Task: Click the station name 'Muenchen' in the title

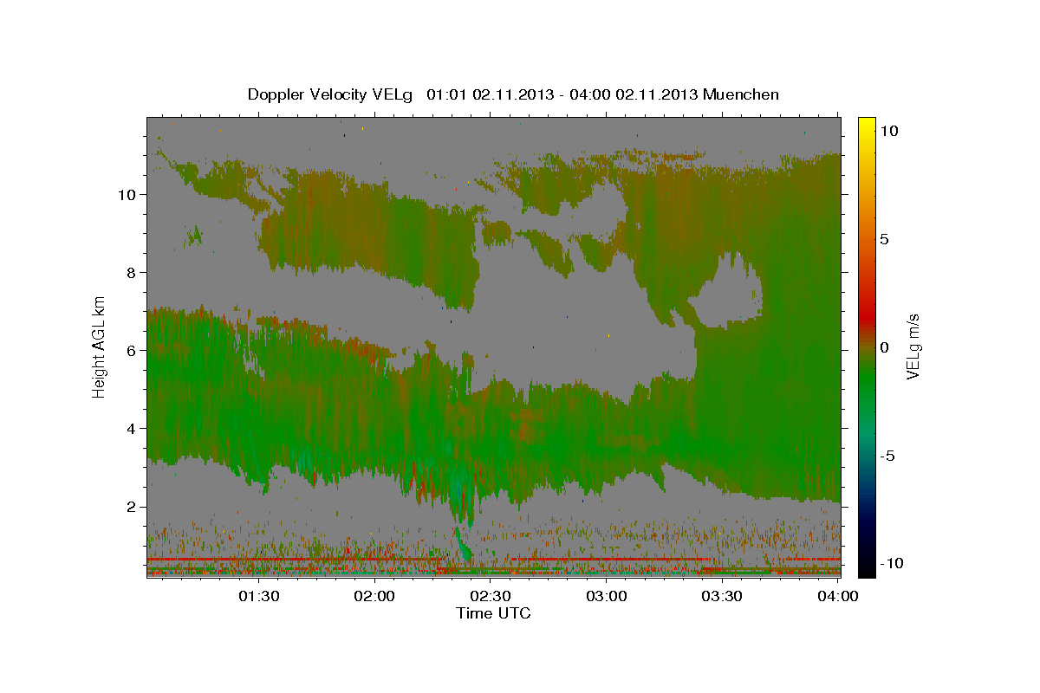Action: pyautogui.click(x=741, y=94)
